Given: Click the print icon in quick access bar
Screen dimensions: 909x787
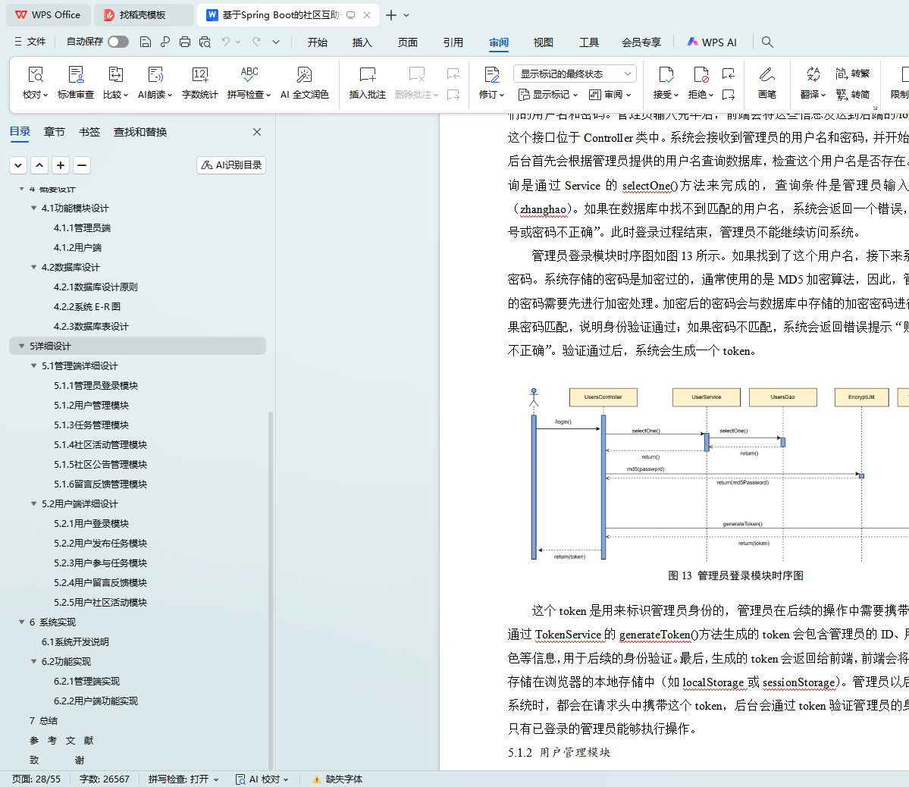Looking at the screenshot, I should click(184, 42).
